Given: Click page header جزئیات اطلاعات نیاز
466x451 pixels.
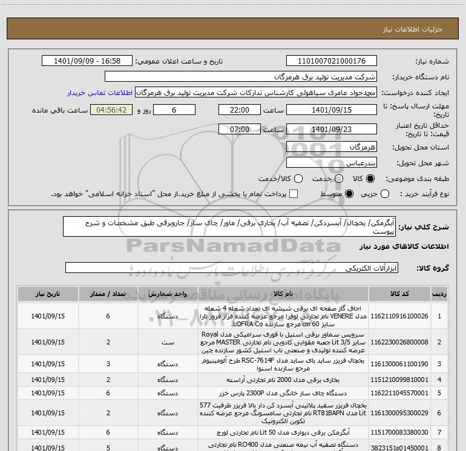Looking at the screenshot, I should [413, 29].
